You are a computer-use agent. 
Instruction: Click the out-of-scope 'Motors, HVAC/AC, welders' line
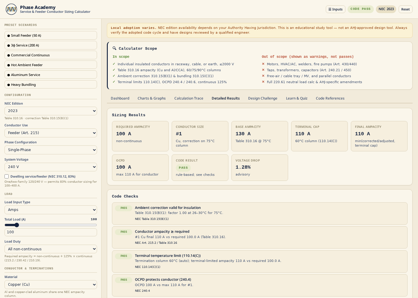pos(312,64)
